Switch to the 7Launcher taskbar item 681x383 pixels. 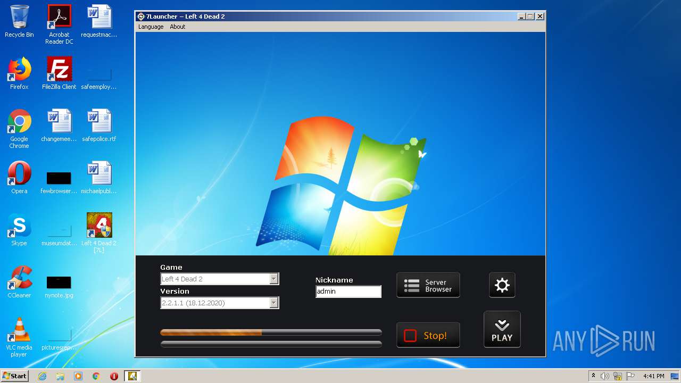click(132, 376)
